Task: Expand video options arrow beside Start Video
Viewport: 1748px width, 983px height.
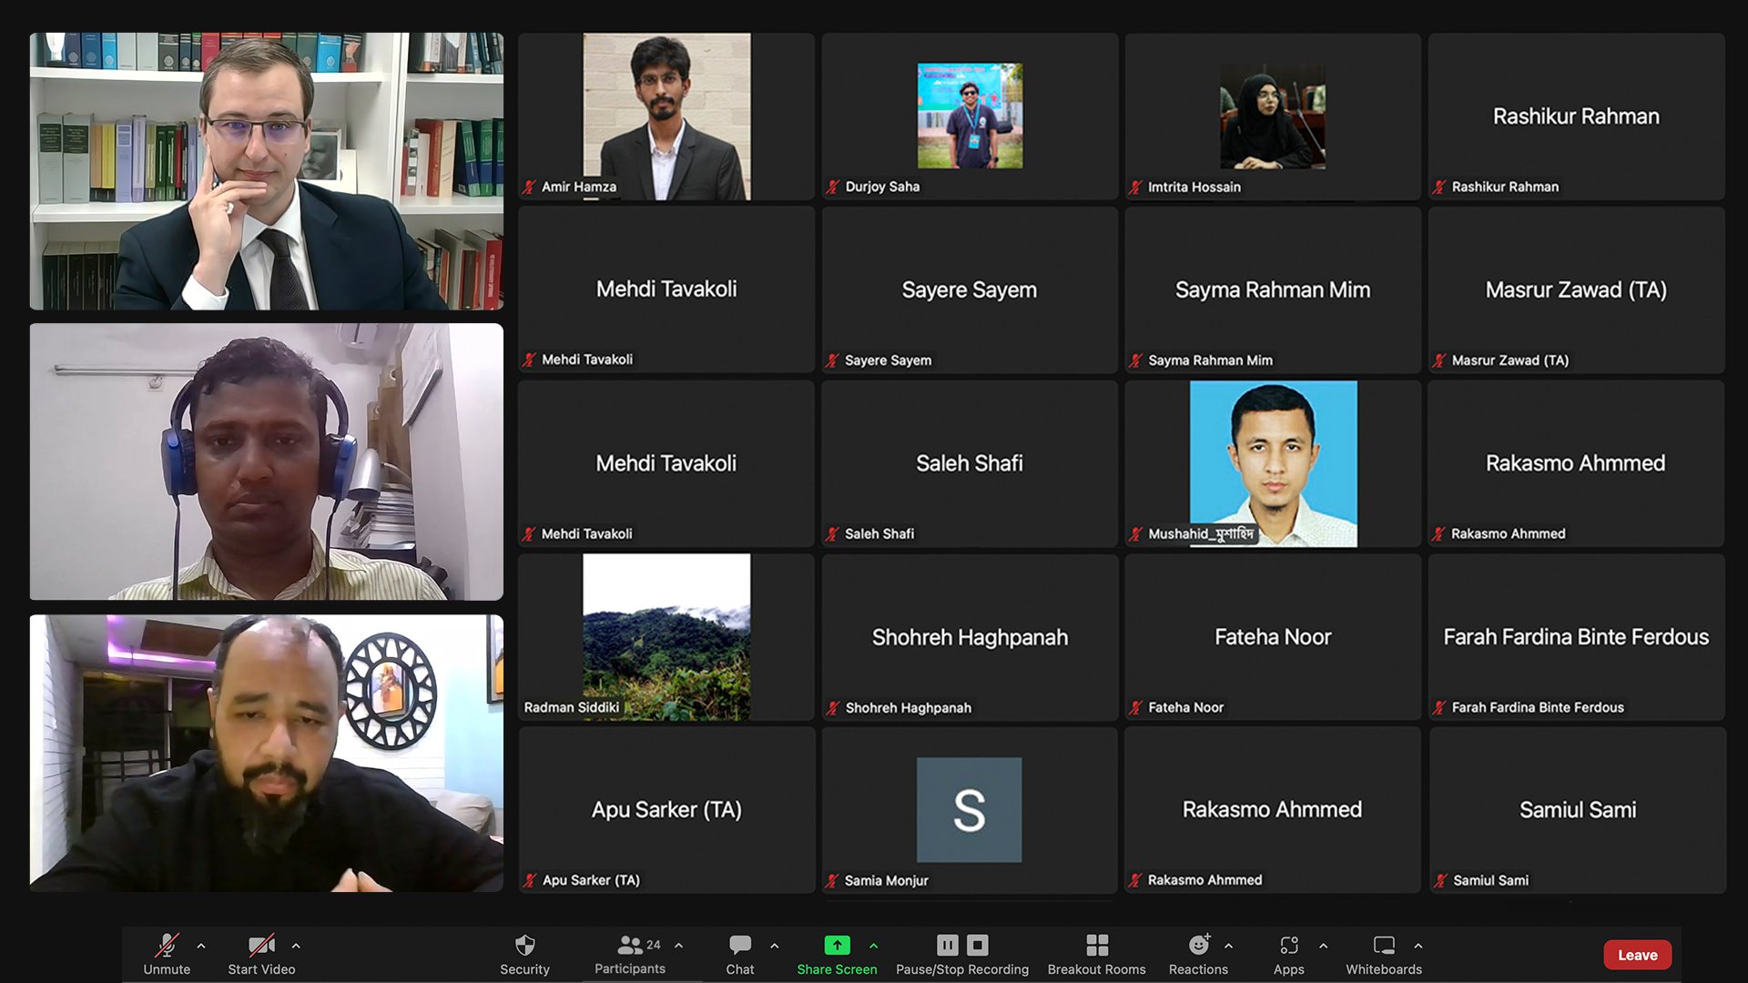Action: [296, 946]
